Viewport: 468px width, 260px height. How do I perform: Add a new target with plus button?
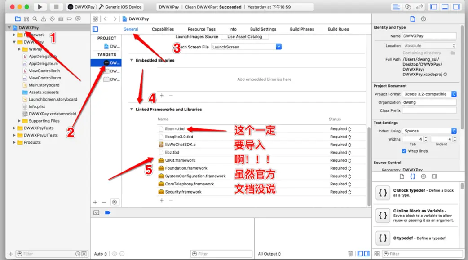[95, 202]
